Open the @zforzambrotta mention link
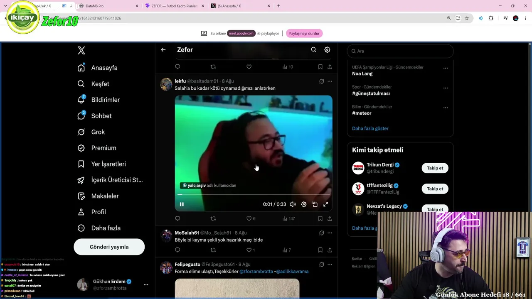Viewport: 532px width, 299px height. [256, 272]
